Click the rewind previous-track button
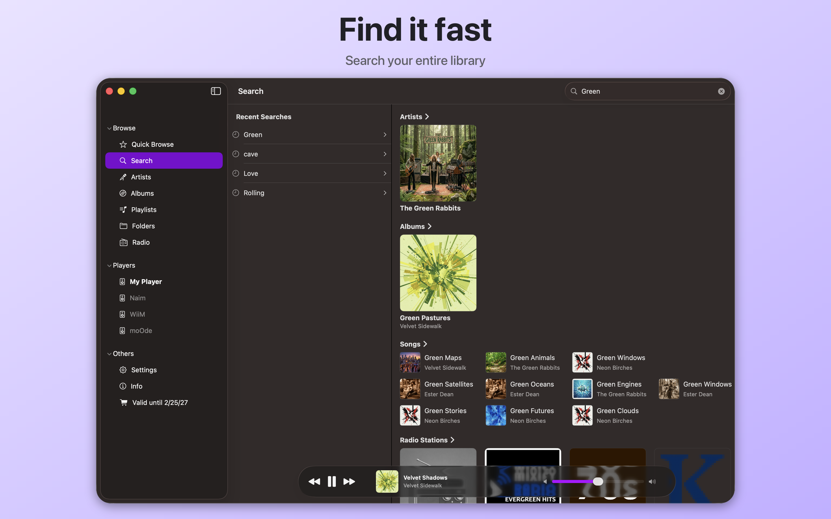 (314, 482)
